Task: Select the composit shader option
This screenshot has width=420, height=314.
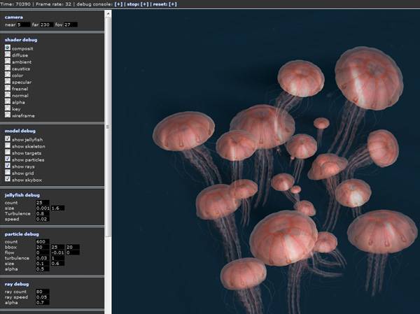Action: [8, 48]
